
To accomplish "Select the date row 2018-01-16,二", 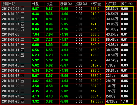I will [x=13, y=65].
